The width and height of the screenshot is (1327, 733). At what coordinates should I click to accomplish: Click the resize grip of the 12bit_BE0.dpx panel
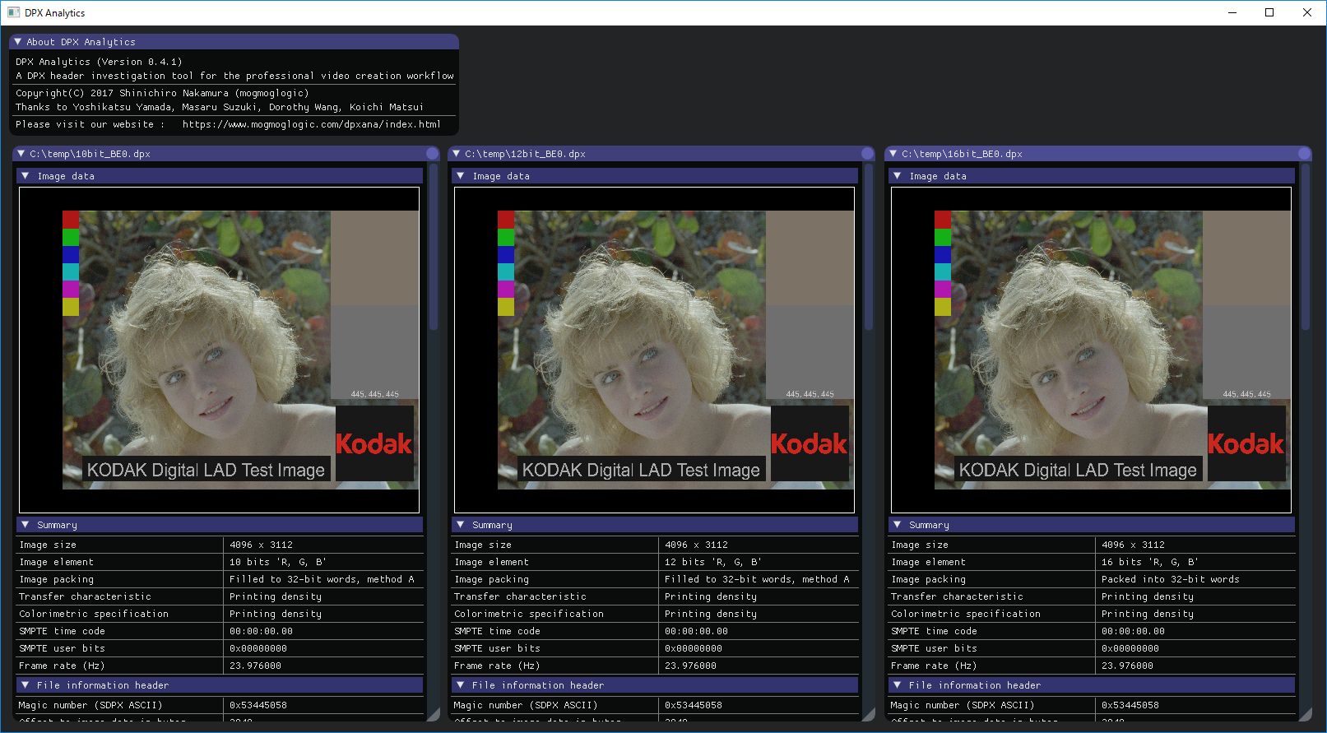(x=868, y=715)
